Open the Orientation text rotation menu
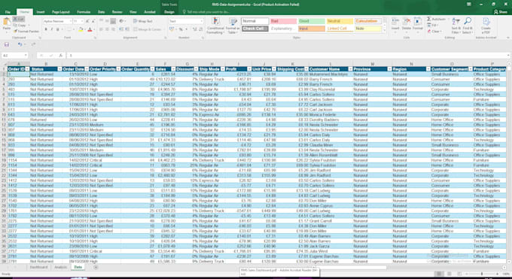The height and width of the screenshot is (279, 512). pos(122,21)
